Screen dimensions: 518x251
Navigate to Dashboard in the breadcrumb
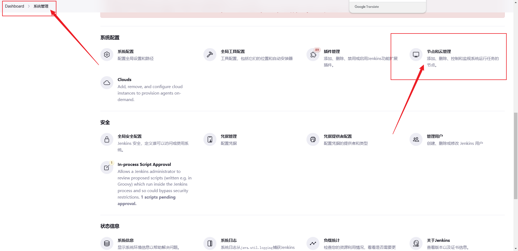15,6
